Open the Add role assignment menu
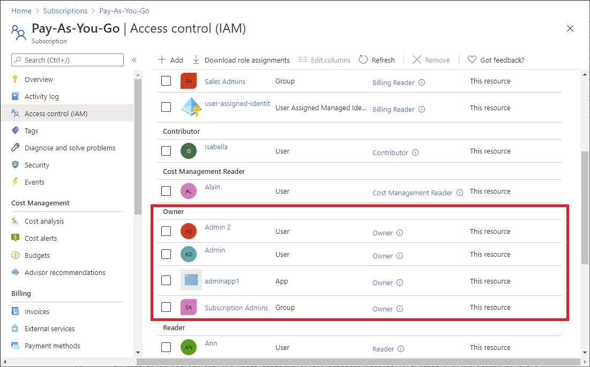Screen dimensions: 590x367 170,60
